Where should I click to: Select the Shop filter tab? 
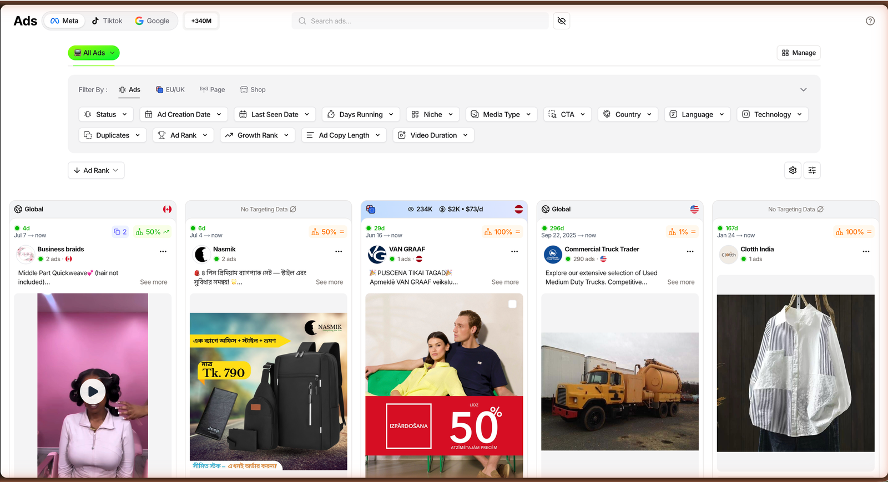[x=253, y=90]
